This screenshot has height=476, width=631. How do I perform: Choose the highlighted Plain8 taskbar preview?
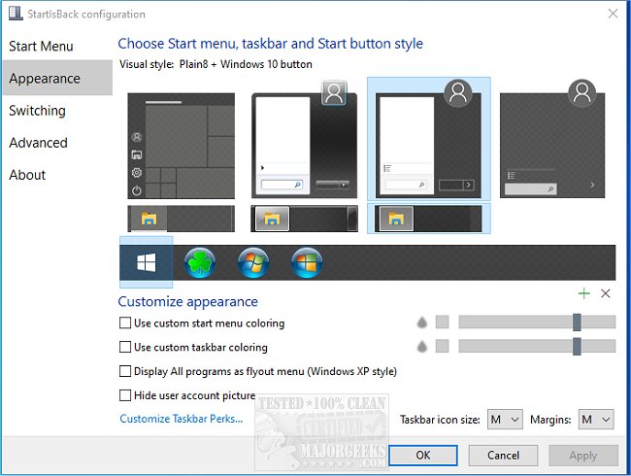pos(428,219)
